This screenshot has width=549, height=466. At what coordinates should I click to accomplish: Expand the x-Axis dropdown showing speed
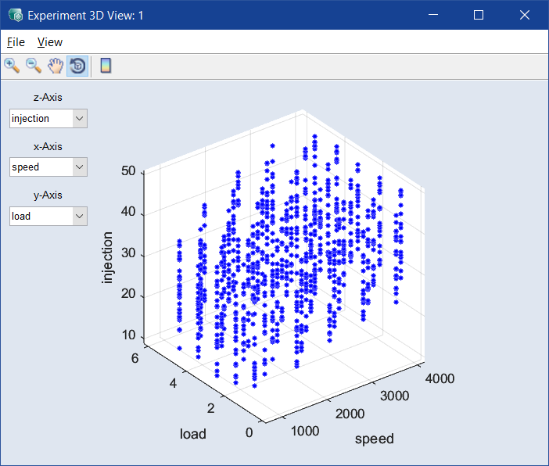tap(79, 167)
